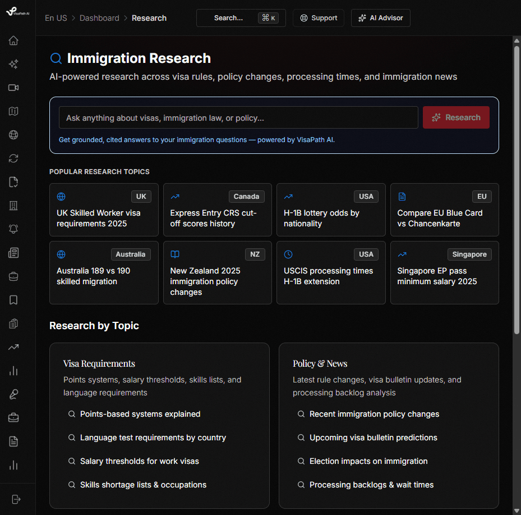
Task: Click the scrollbar down arrow
Action: click(517, 511)
